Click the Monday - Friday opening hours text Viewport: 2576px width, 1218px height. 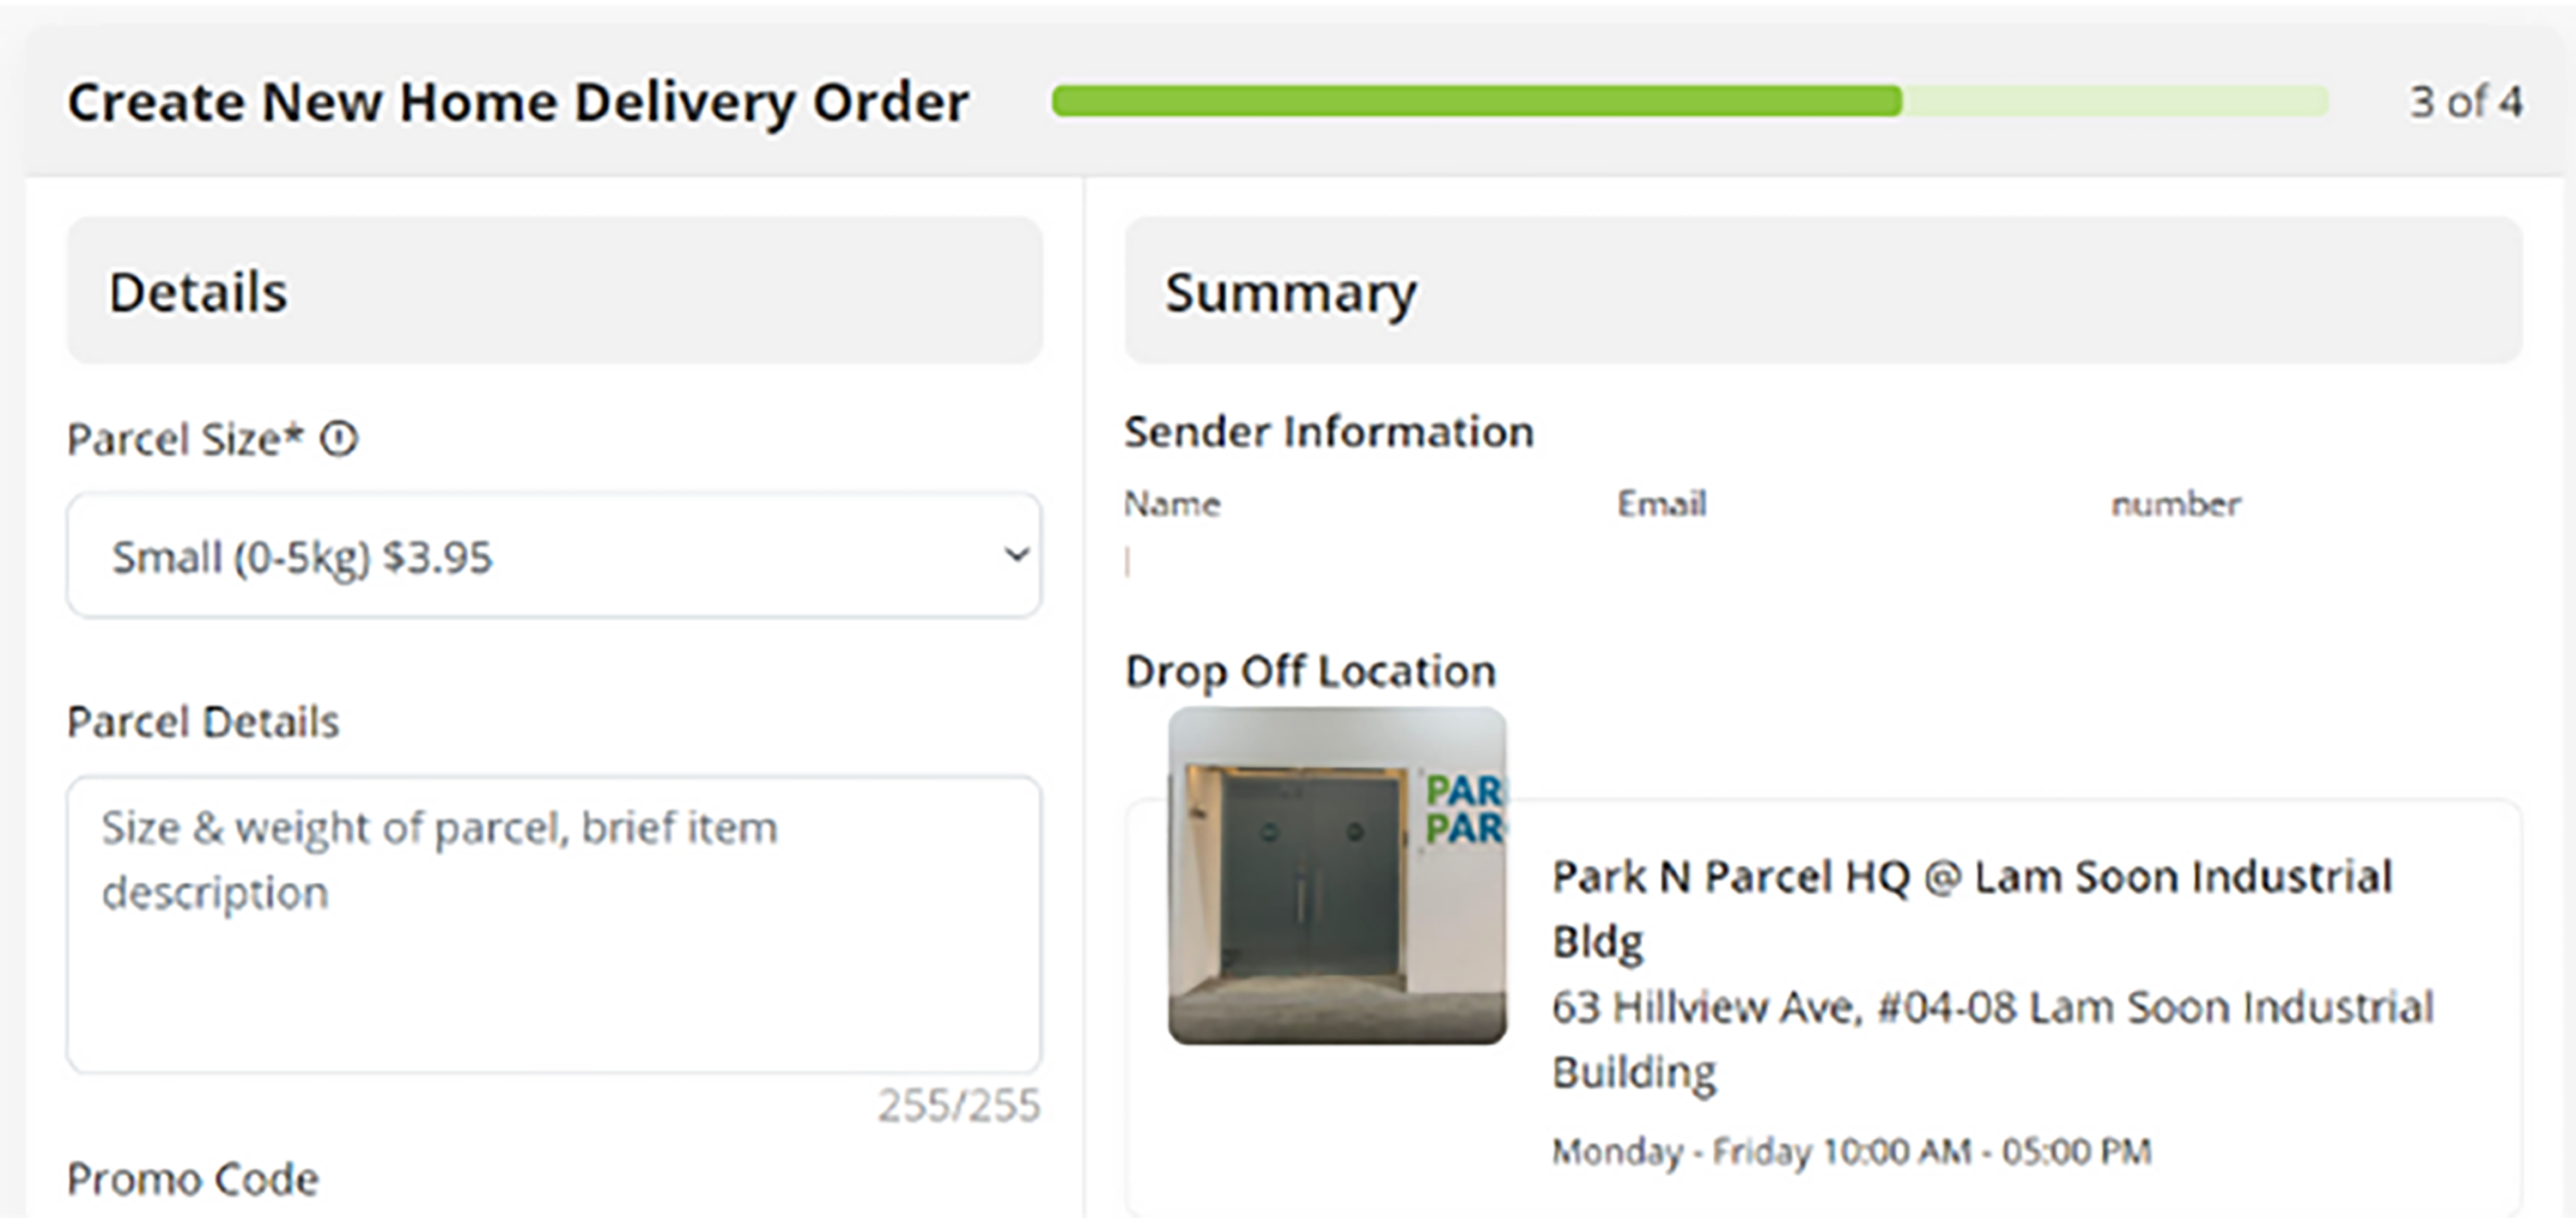click(1851, 1151)
